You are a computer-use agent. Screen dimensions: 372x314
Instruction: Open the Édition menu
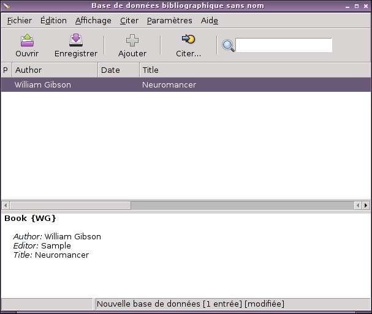(x=53, y=20)
